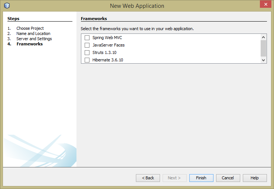Click the Spring Web MVC label text
The width and height of the screenshot is (274, 189).
click(x=107, y=38)
